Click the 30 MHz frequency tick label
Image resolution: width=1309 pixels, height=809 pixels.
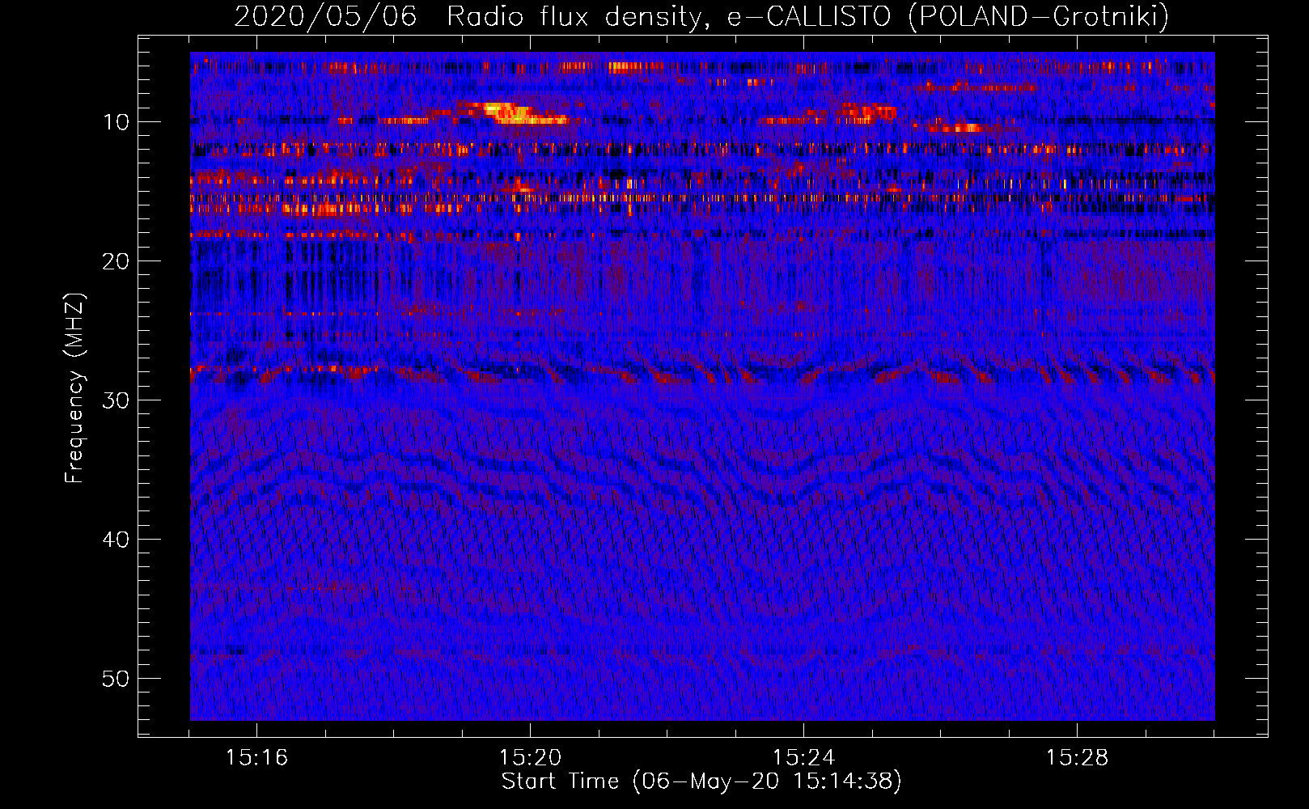116,400
